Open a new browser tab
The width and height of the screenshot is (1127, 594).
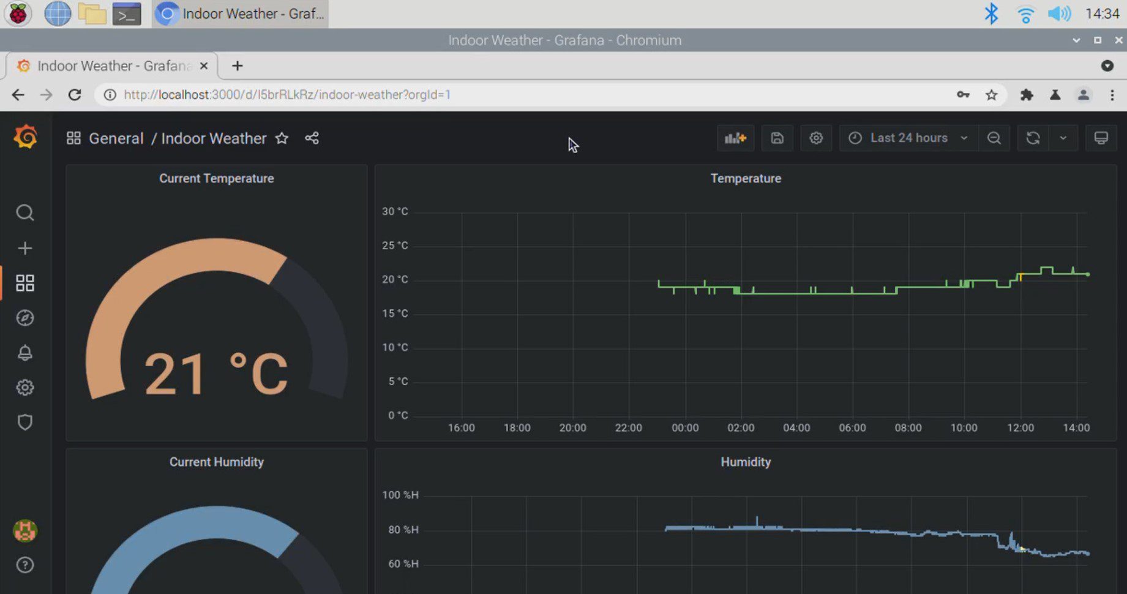pyautogui.click(x=238, y=66)
